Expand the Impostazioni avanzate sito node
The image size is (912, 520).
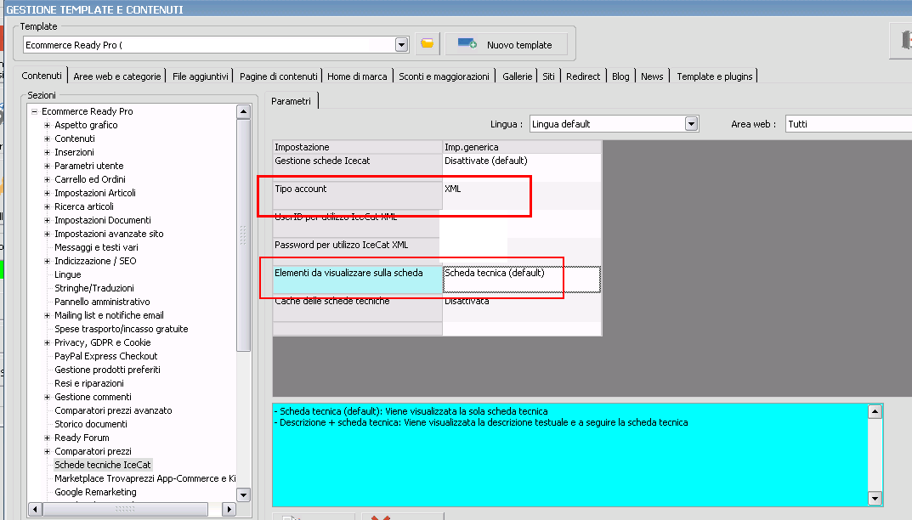point(47,234)
